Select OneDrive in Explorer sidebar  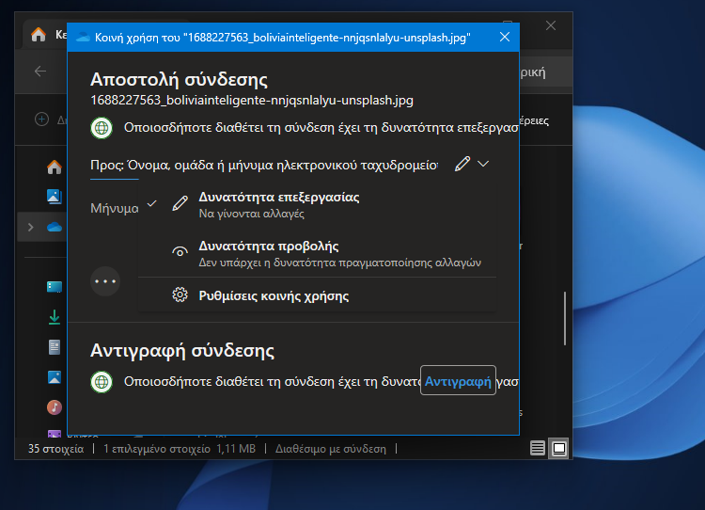55,227
